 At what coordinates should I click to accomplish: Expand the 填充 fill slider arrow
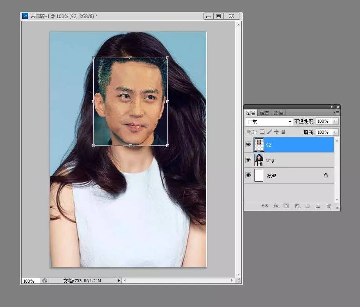(x=335, y=132)
